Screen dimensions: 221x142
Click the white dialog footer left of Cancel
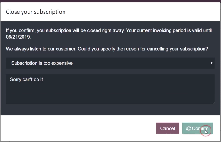point(77,128)
